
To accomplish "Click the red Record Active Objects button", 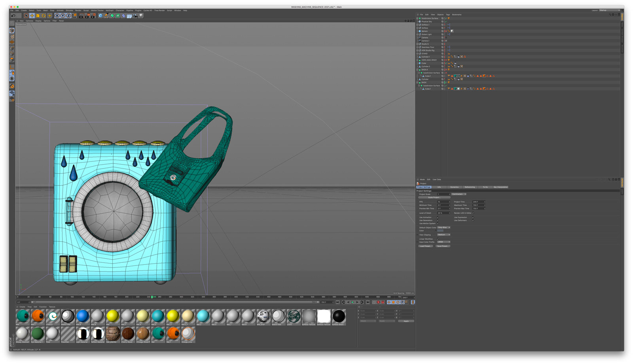I will pos(378,302).
